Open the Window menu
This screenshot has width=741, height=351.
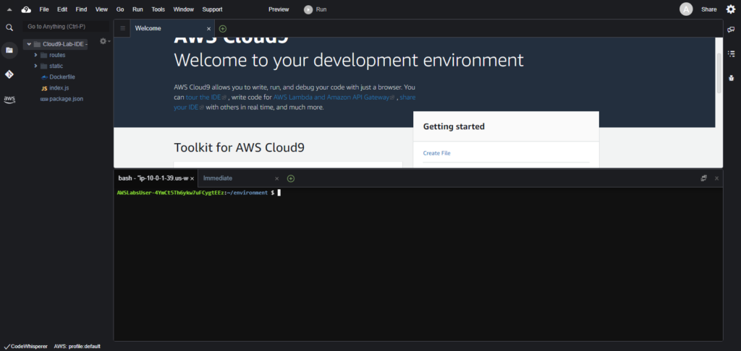click(183, 9)
